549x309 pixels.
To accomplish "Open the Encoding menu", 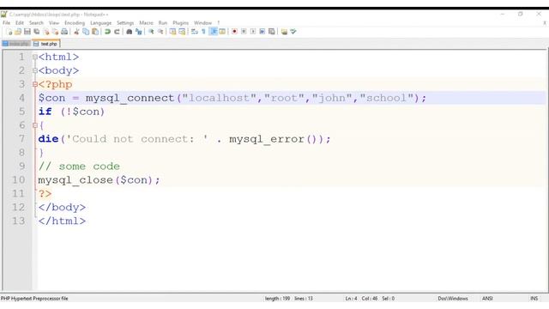I will coord(75,23).
